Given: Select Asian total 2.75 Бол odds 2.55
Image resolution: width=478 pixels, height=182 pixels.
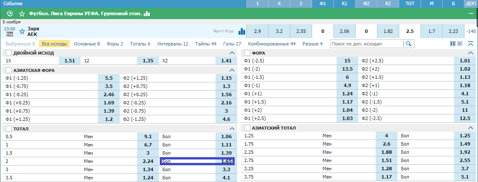Looking at the screenshot, I should click(x=465, y=160).
